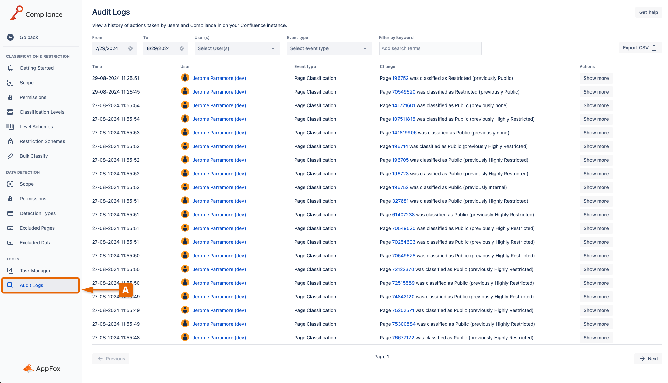The width and height of the screenshot is (668, 383).
Task: Click the Export CSV button
Action: (639, 48)
